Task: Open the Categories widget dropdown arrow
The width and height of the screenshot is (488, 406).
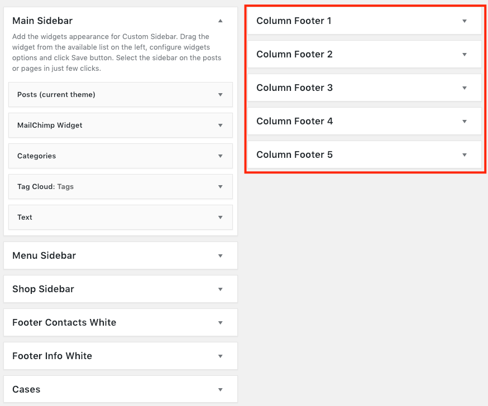Action: [221, 156]
